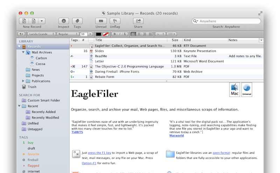Click the Mac badge icon
The height and width of the screenshot is (173, 280).
click(235, 89)
